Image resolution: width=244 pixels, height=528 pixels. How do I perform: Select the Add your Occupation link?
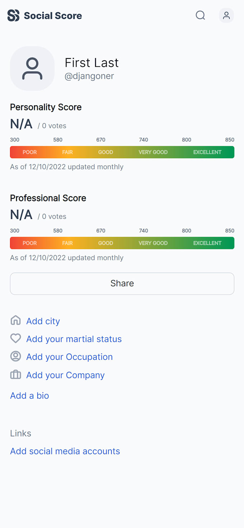69,357
